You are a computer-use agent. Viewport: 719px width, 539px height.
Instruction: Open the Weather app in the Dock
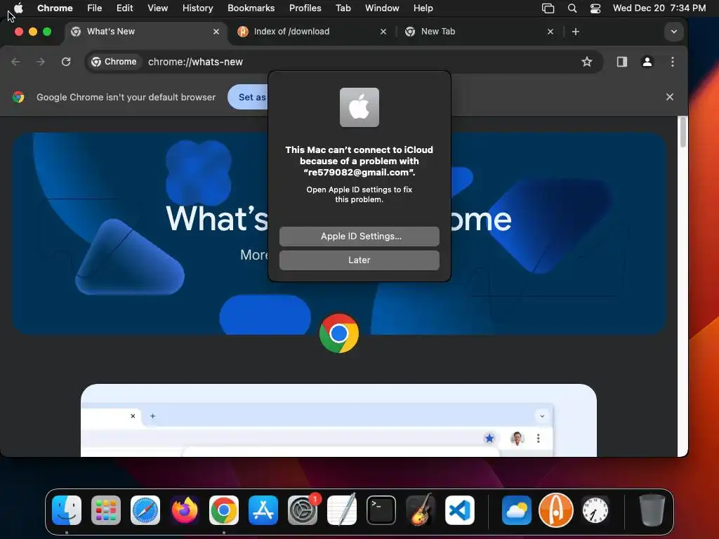[516, 510]
